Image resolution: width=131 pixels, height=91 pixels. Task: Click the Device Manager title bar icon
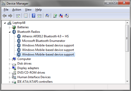(3, 4)
